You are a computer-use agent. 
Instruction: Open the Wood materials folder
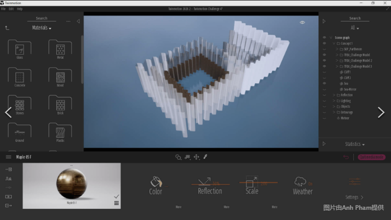click(x=60, y=77)
